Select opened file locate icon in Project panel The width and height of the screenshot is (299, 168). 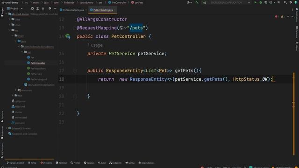[x=32, y=8]
